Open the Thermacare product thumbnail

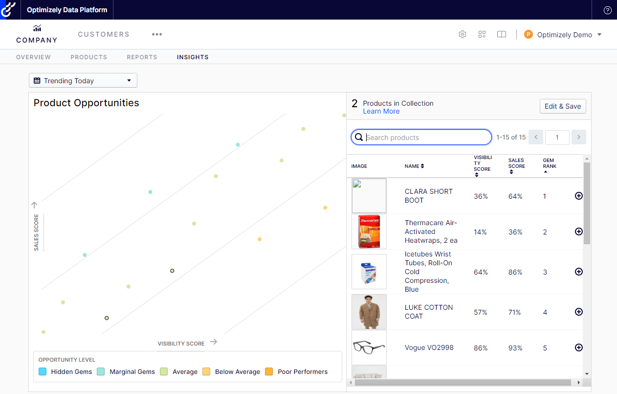pos(369,232)
